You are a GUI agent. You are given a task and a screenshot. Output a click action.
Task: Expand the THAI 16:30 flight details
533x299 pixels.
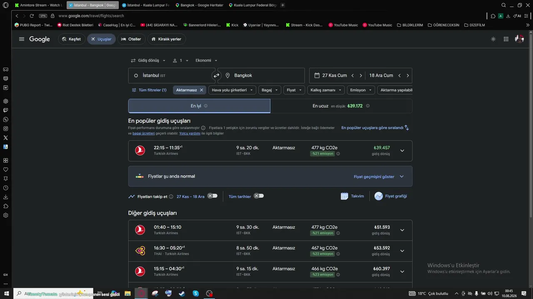(x=402, y=251)
